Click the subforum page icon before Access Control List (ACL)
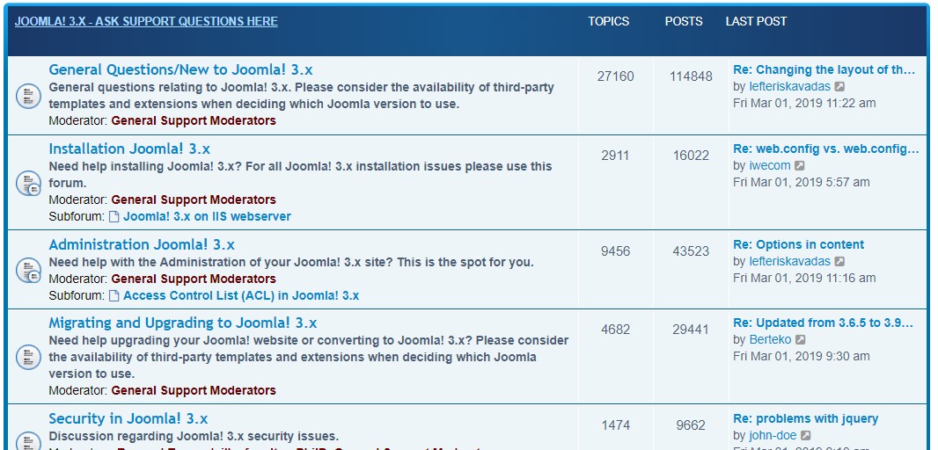This screenshot has height=450, width=938. coord(114,295)
